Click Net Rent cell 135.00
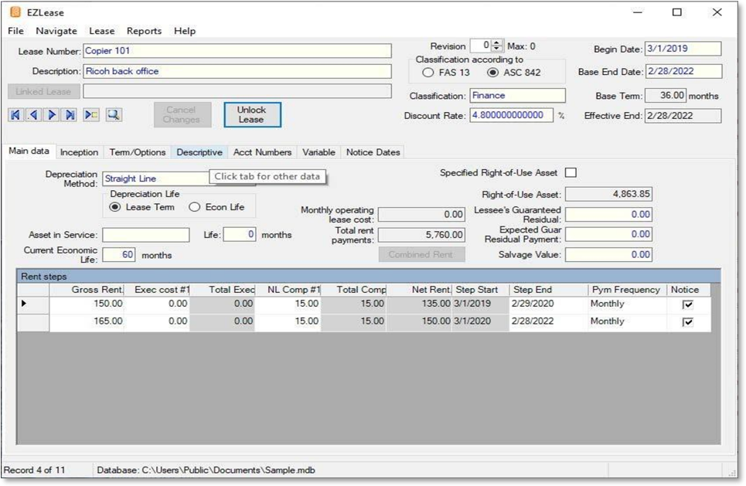 click(x=419, y=304)
